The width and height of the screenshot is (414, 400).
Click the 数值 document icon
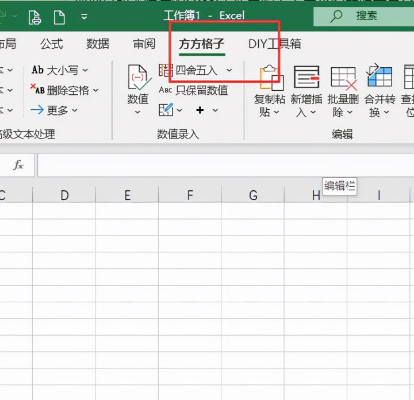point(139,78)
